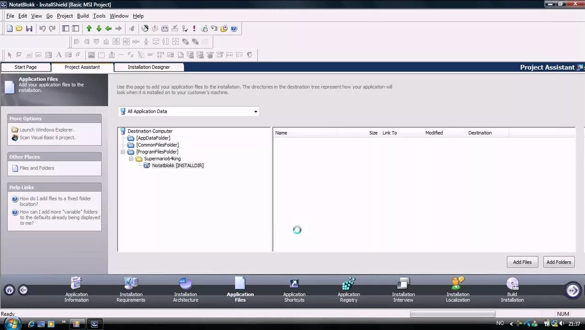Undo the last action
This screenshot has height=330, width=585.
click(42, 28)
